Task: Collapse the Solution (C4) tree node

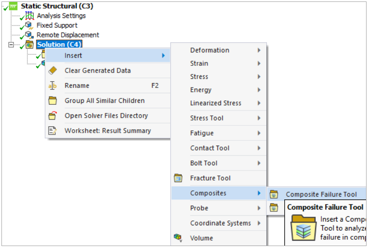Action: click(11, 45)
